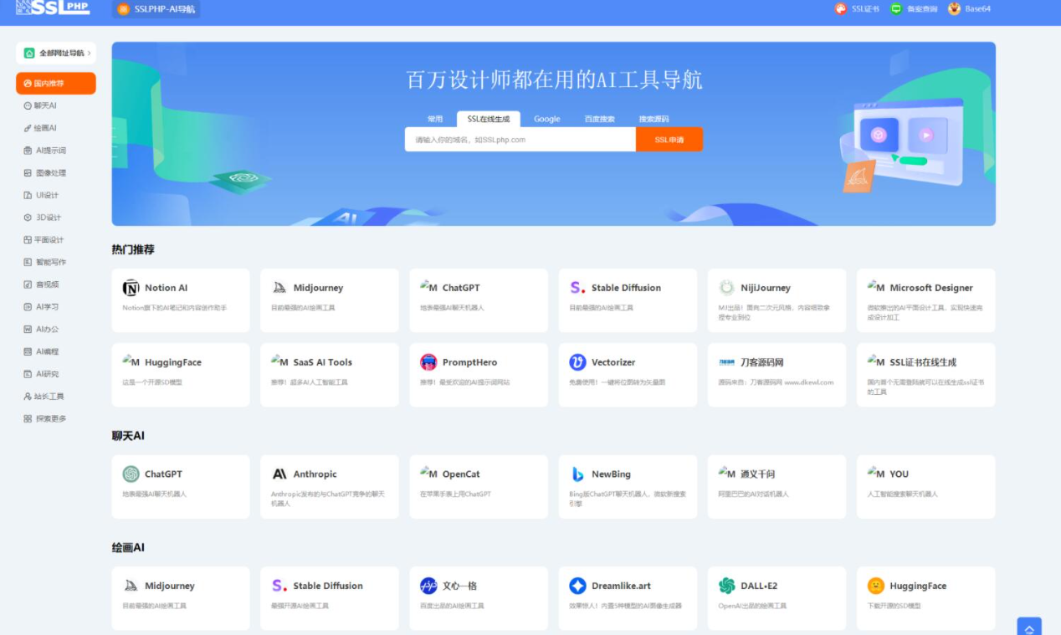Switch to the 百度搜索 tab
The image size is (1061, 635).
click(602, 119)
